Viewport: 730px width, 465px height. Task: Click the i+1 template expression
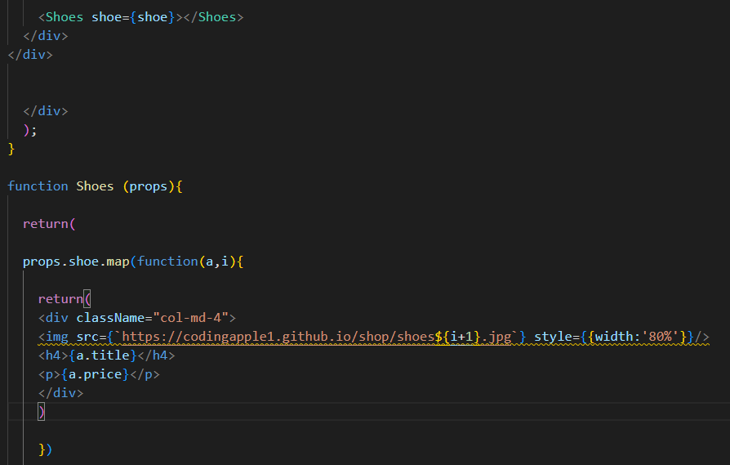[x=462, y=337]
